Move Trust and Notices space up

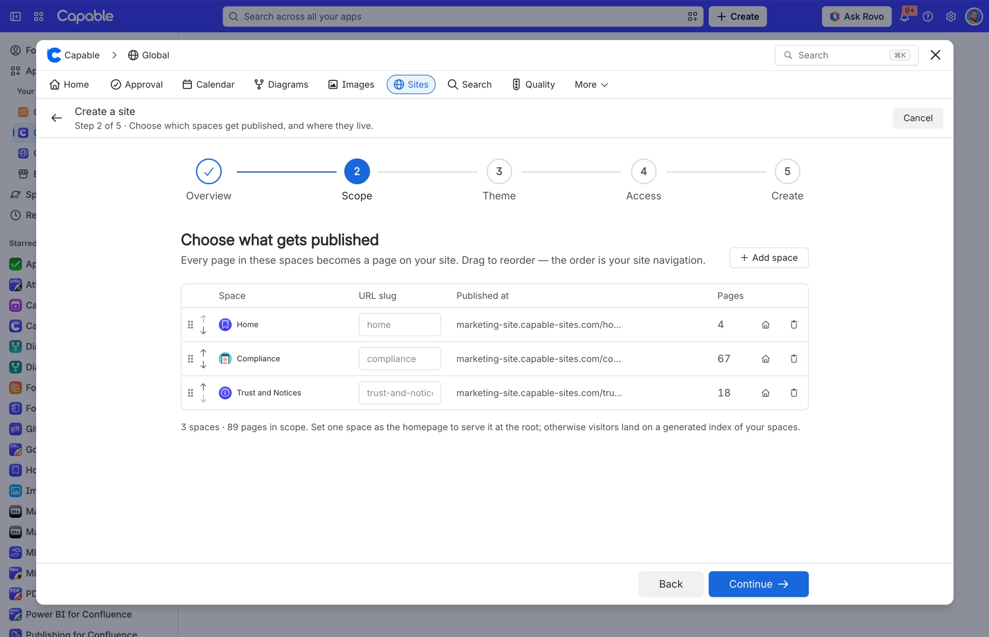203,387
